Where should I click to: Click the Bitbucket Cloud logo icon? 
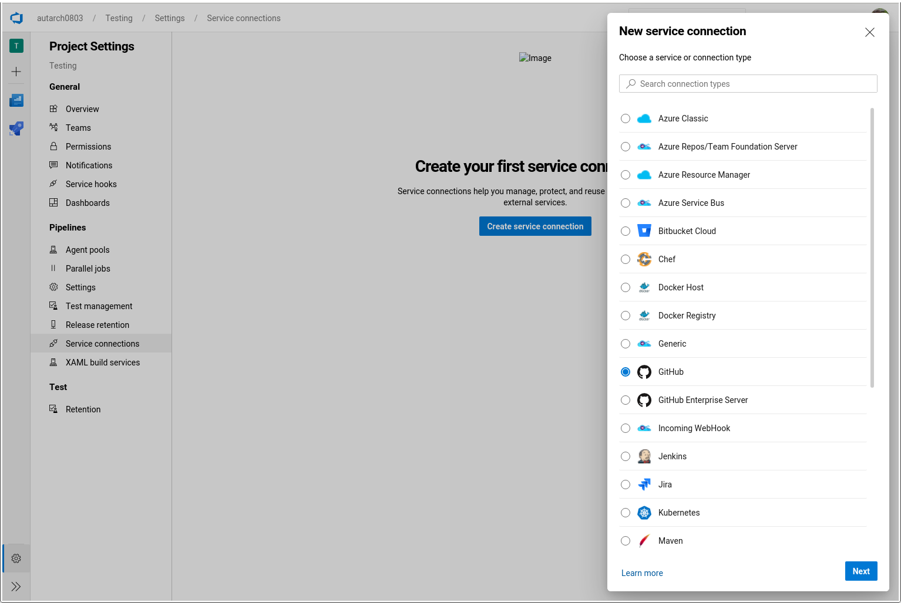click(644, 231)
